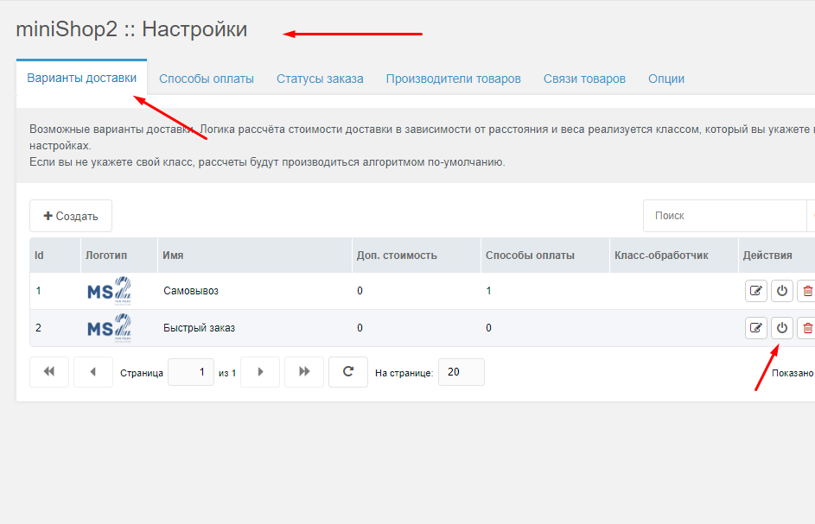This screenshot has height=524, width=815.
Task: Focus the Поиск search field
Action: (724, 216)
